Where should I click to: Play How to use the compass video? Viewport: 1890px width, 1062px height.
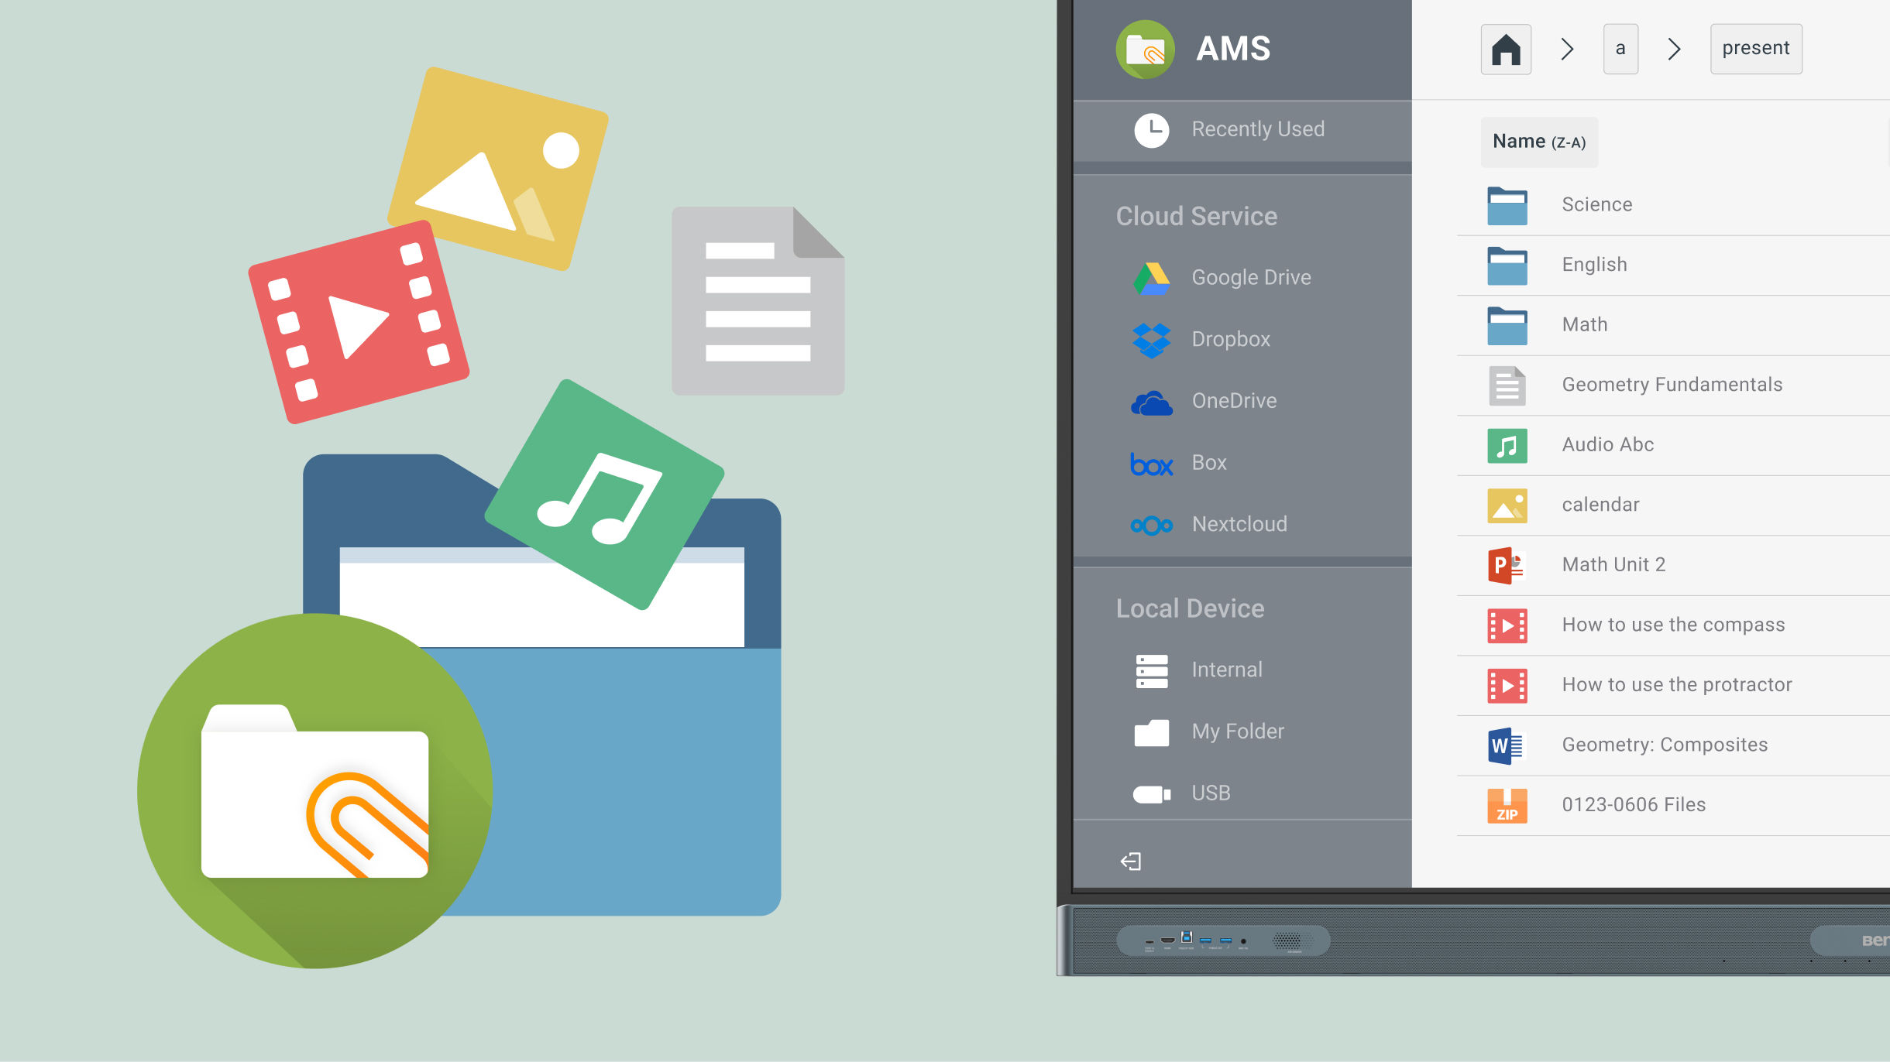pos(1672,625)
